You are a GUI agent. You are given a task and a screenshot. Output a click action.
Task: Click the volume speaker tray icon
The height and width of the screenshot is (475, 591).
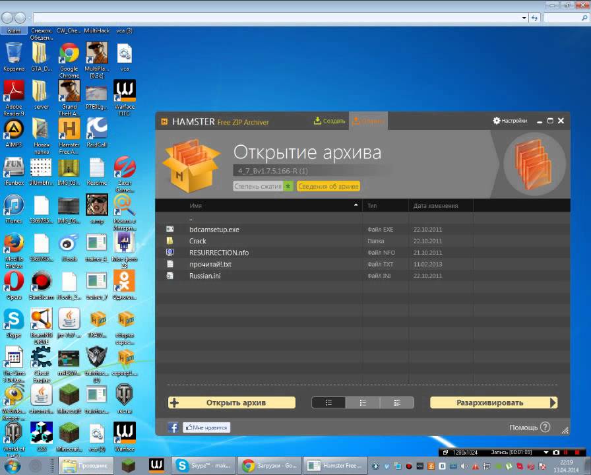464,466
